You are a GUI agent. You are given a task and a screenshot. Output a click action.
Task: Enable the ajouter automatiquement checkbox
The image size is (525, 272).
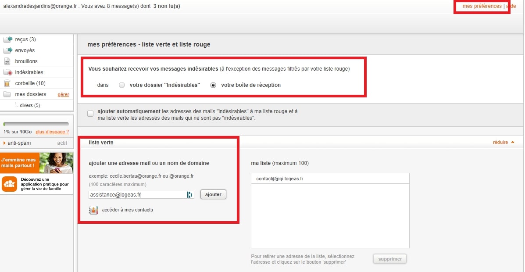90,114
